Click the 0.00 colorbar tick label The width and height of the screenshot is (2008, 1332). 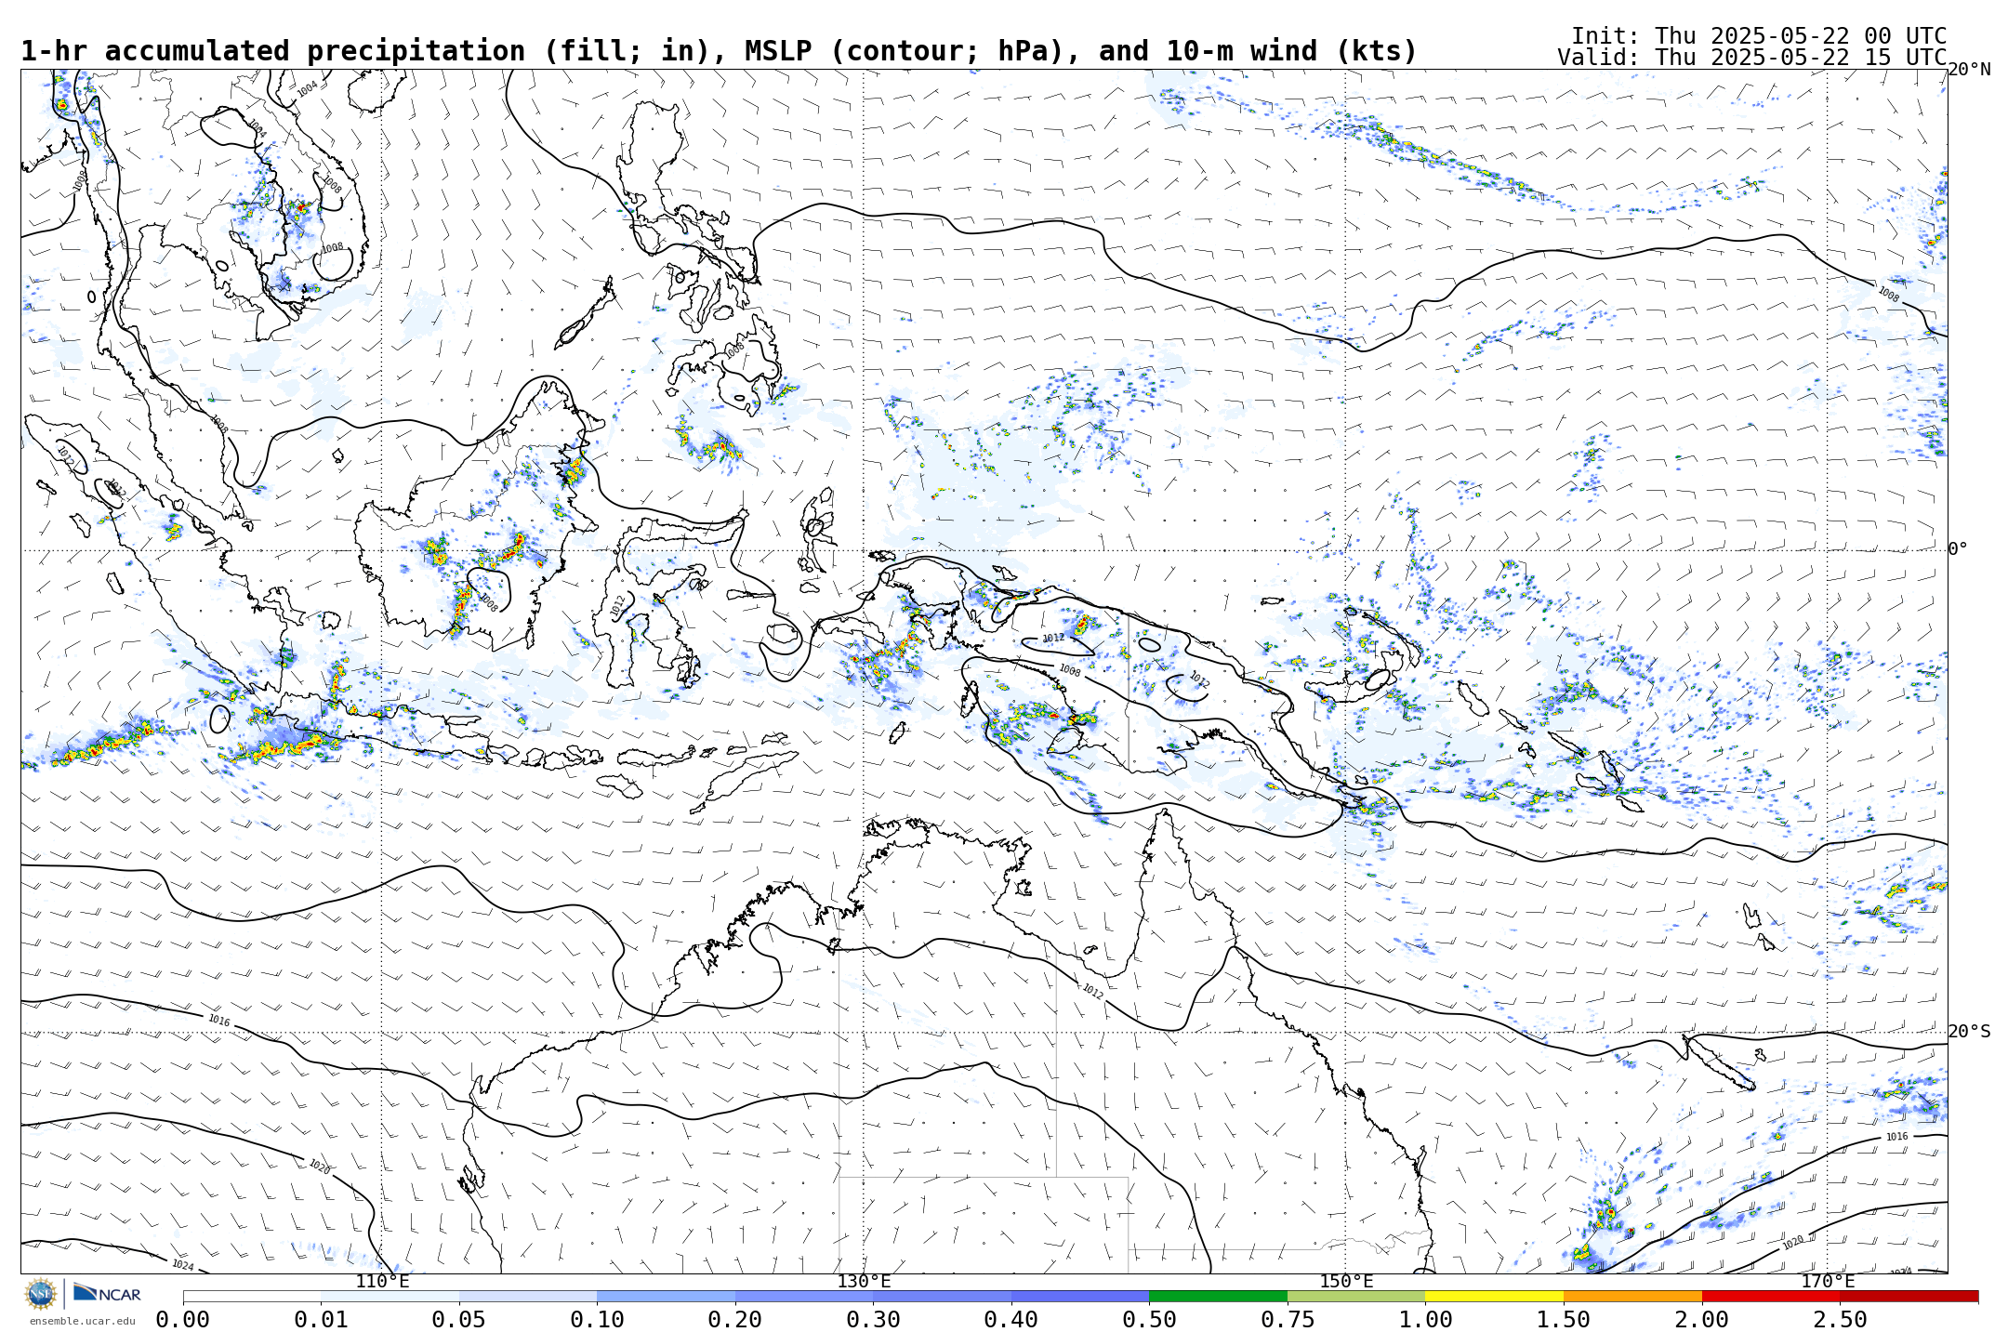tap(182, 1320)
